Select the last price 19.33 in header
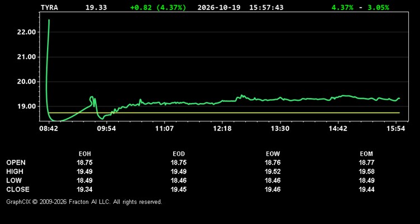The width and height of the screenshot is (420, 224). [96, 7]
